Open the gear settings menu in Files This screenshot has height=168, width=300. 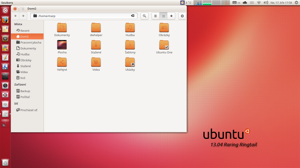pyautogui.click(x=182, y=16)
